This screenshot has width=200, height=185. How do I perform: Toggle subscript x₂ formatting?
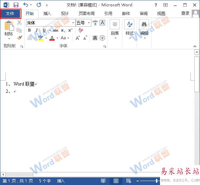point(63,30)
